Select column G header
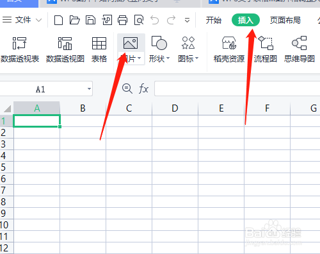This screenshot has height=254, width=320. [x=305, y=108]
